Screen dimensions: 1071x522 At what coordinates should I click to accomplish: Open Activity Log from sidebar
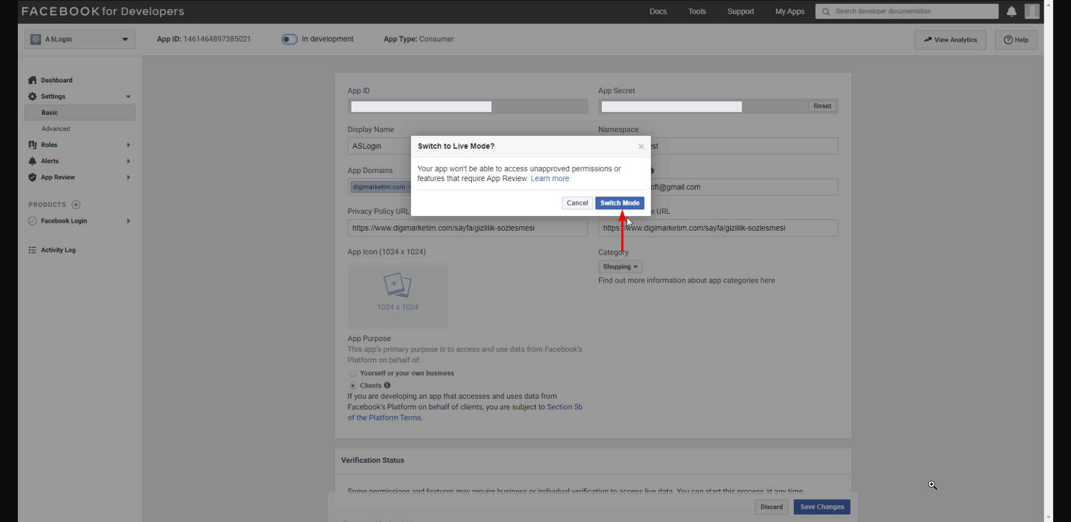pos(58,250)
